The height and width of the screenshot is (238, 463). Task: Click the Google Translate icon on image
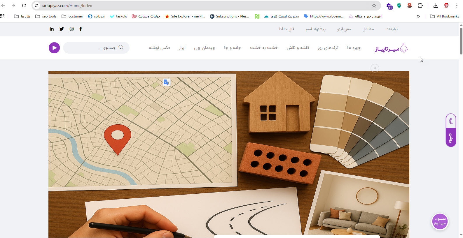pyautogui.click(x=167, y=82)
